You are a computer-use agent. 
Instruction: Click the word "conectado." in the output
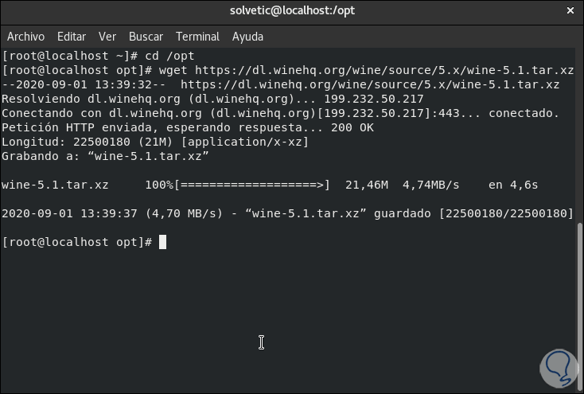(524, 113)
